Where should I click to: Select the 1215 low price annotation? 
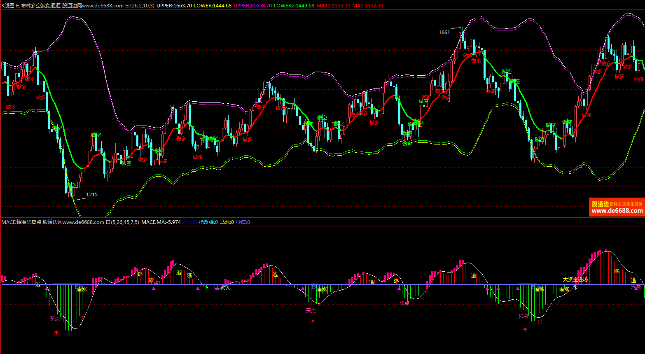point(91,195)
